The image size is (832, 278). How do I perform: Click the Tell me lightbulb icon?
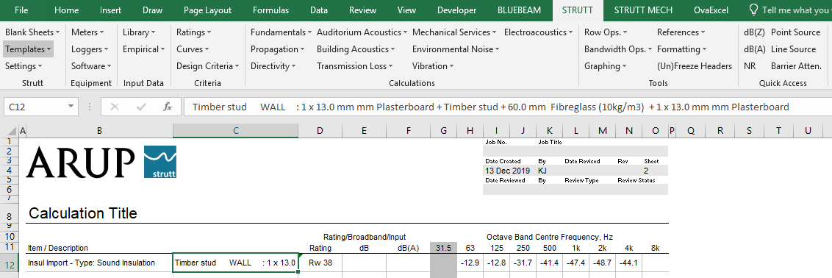[753, 10]
